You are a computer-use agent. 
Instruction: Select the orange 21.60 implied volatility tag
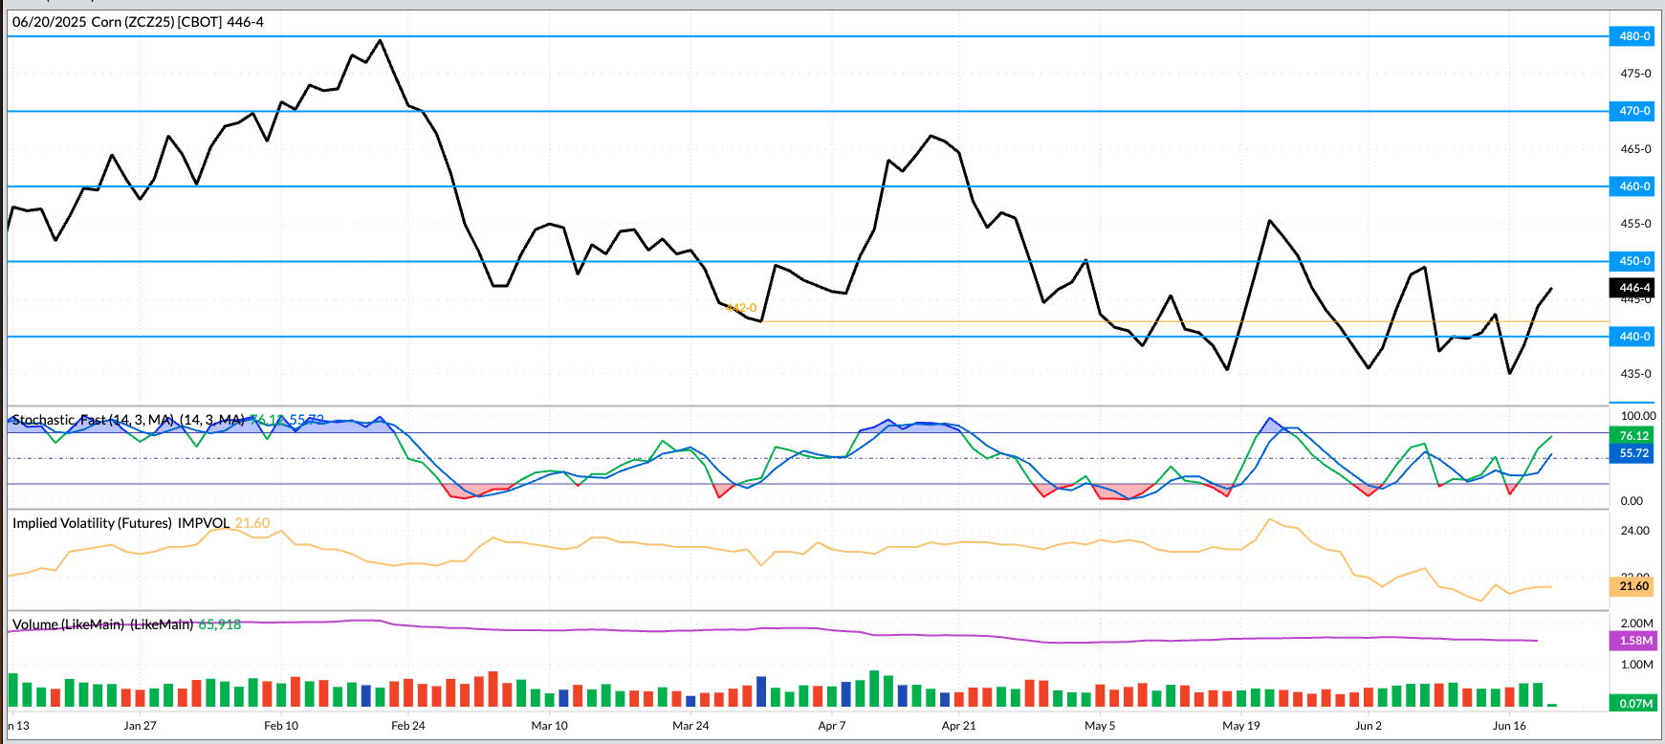click(x=1633, y=586)
